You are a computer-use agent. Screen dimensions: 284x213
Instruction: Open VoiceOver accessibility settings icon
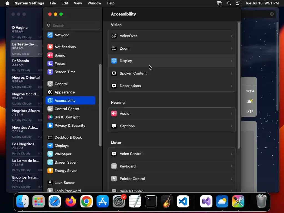114,36
